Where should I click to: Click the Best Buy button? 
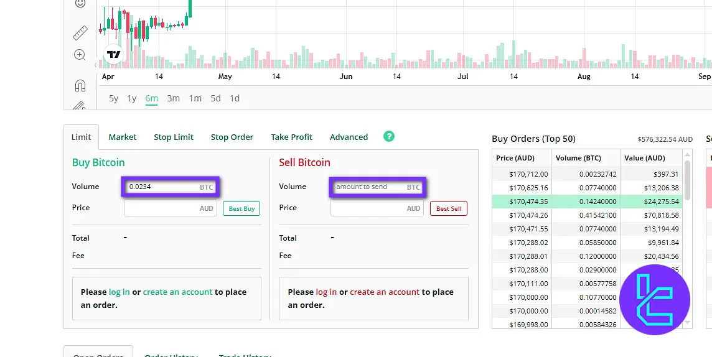(x=241, y=209)
